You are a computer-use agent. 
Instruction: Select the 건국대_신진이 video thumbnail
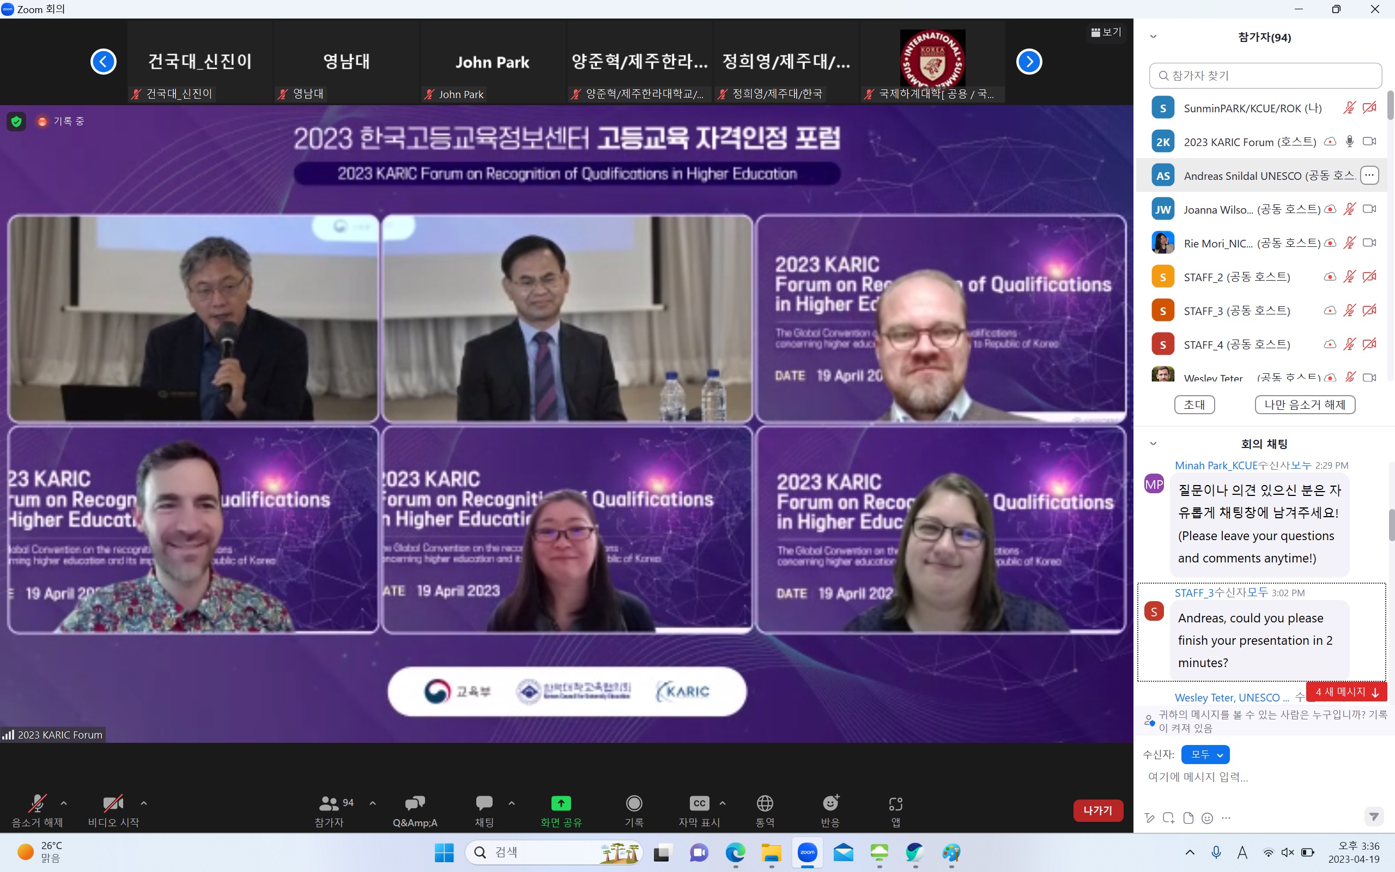point(200,62)
